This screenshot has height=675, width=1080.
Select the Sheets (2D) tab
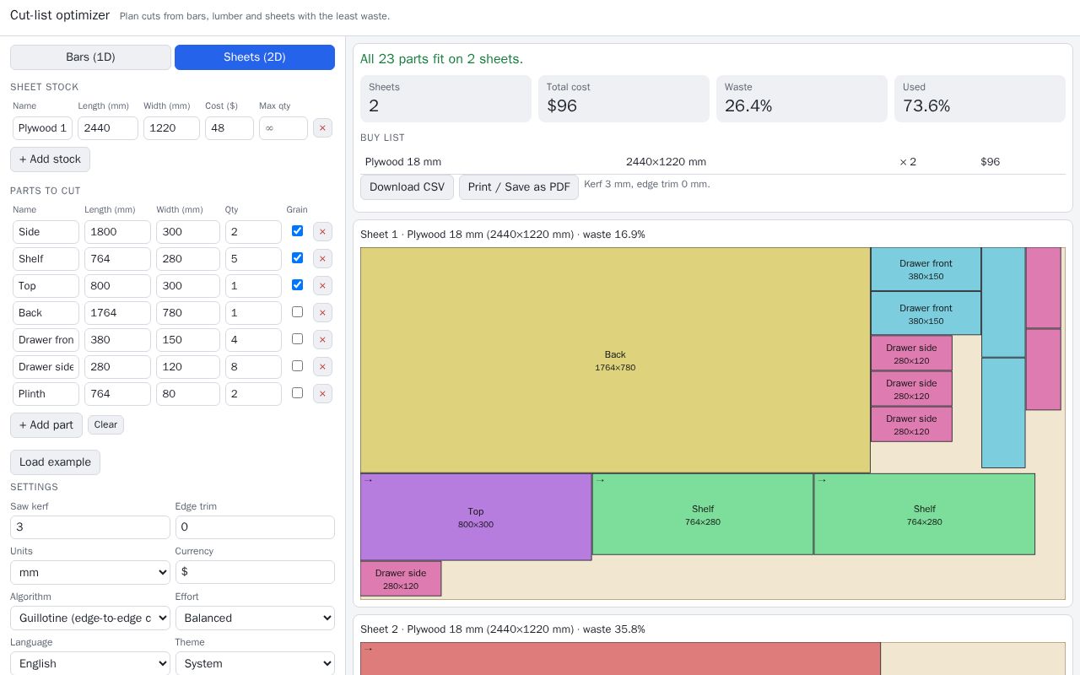[x=255, y=57]
